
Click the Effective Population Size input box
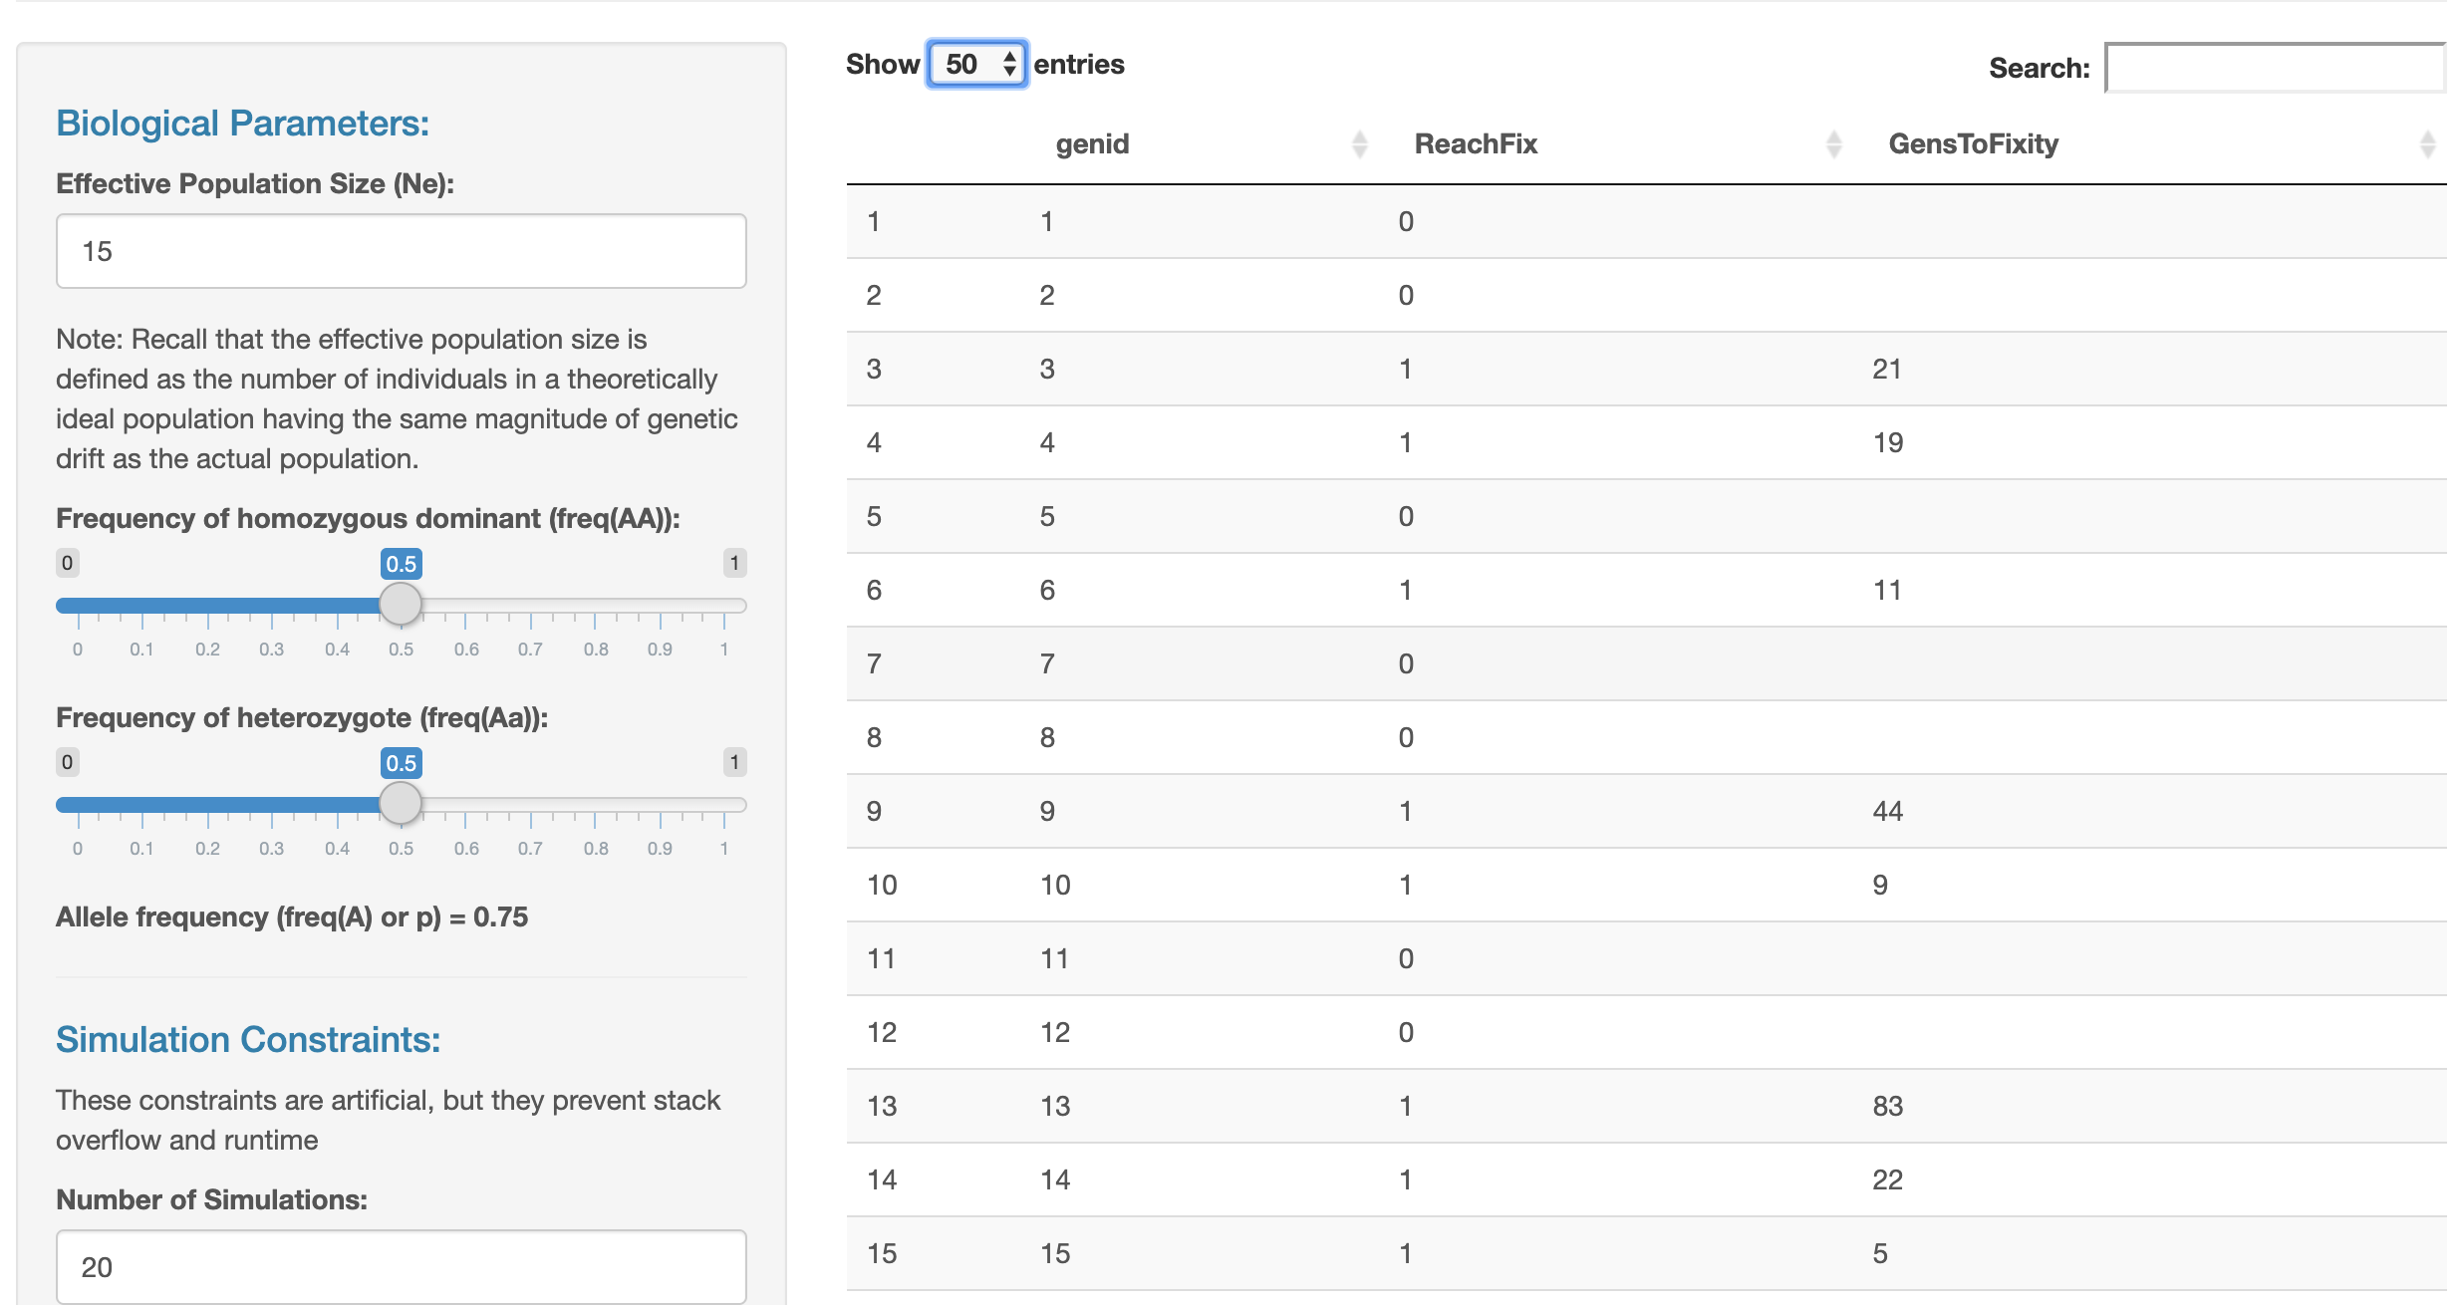(x=401, y=251)
